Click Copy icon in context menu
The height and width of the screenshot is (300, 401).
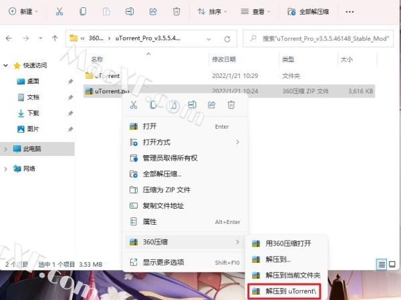(x=153, y=105)
